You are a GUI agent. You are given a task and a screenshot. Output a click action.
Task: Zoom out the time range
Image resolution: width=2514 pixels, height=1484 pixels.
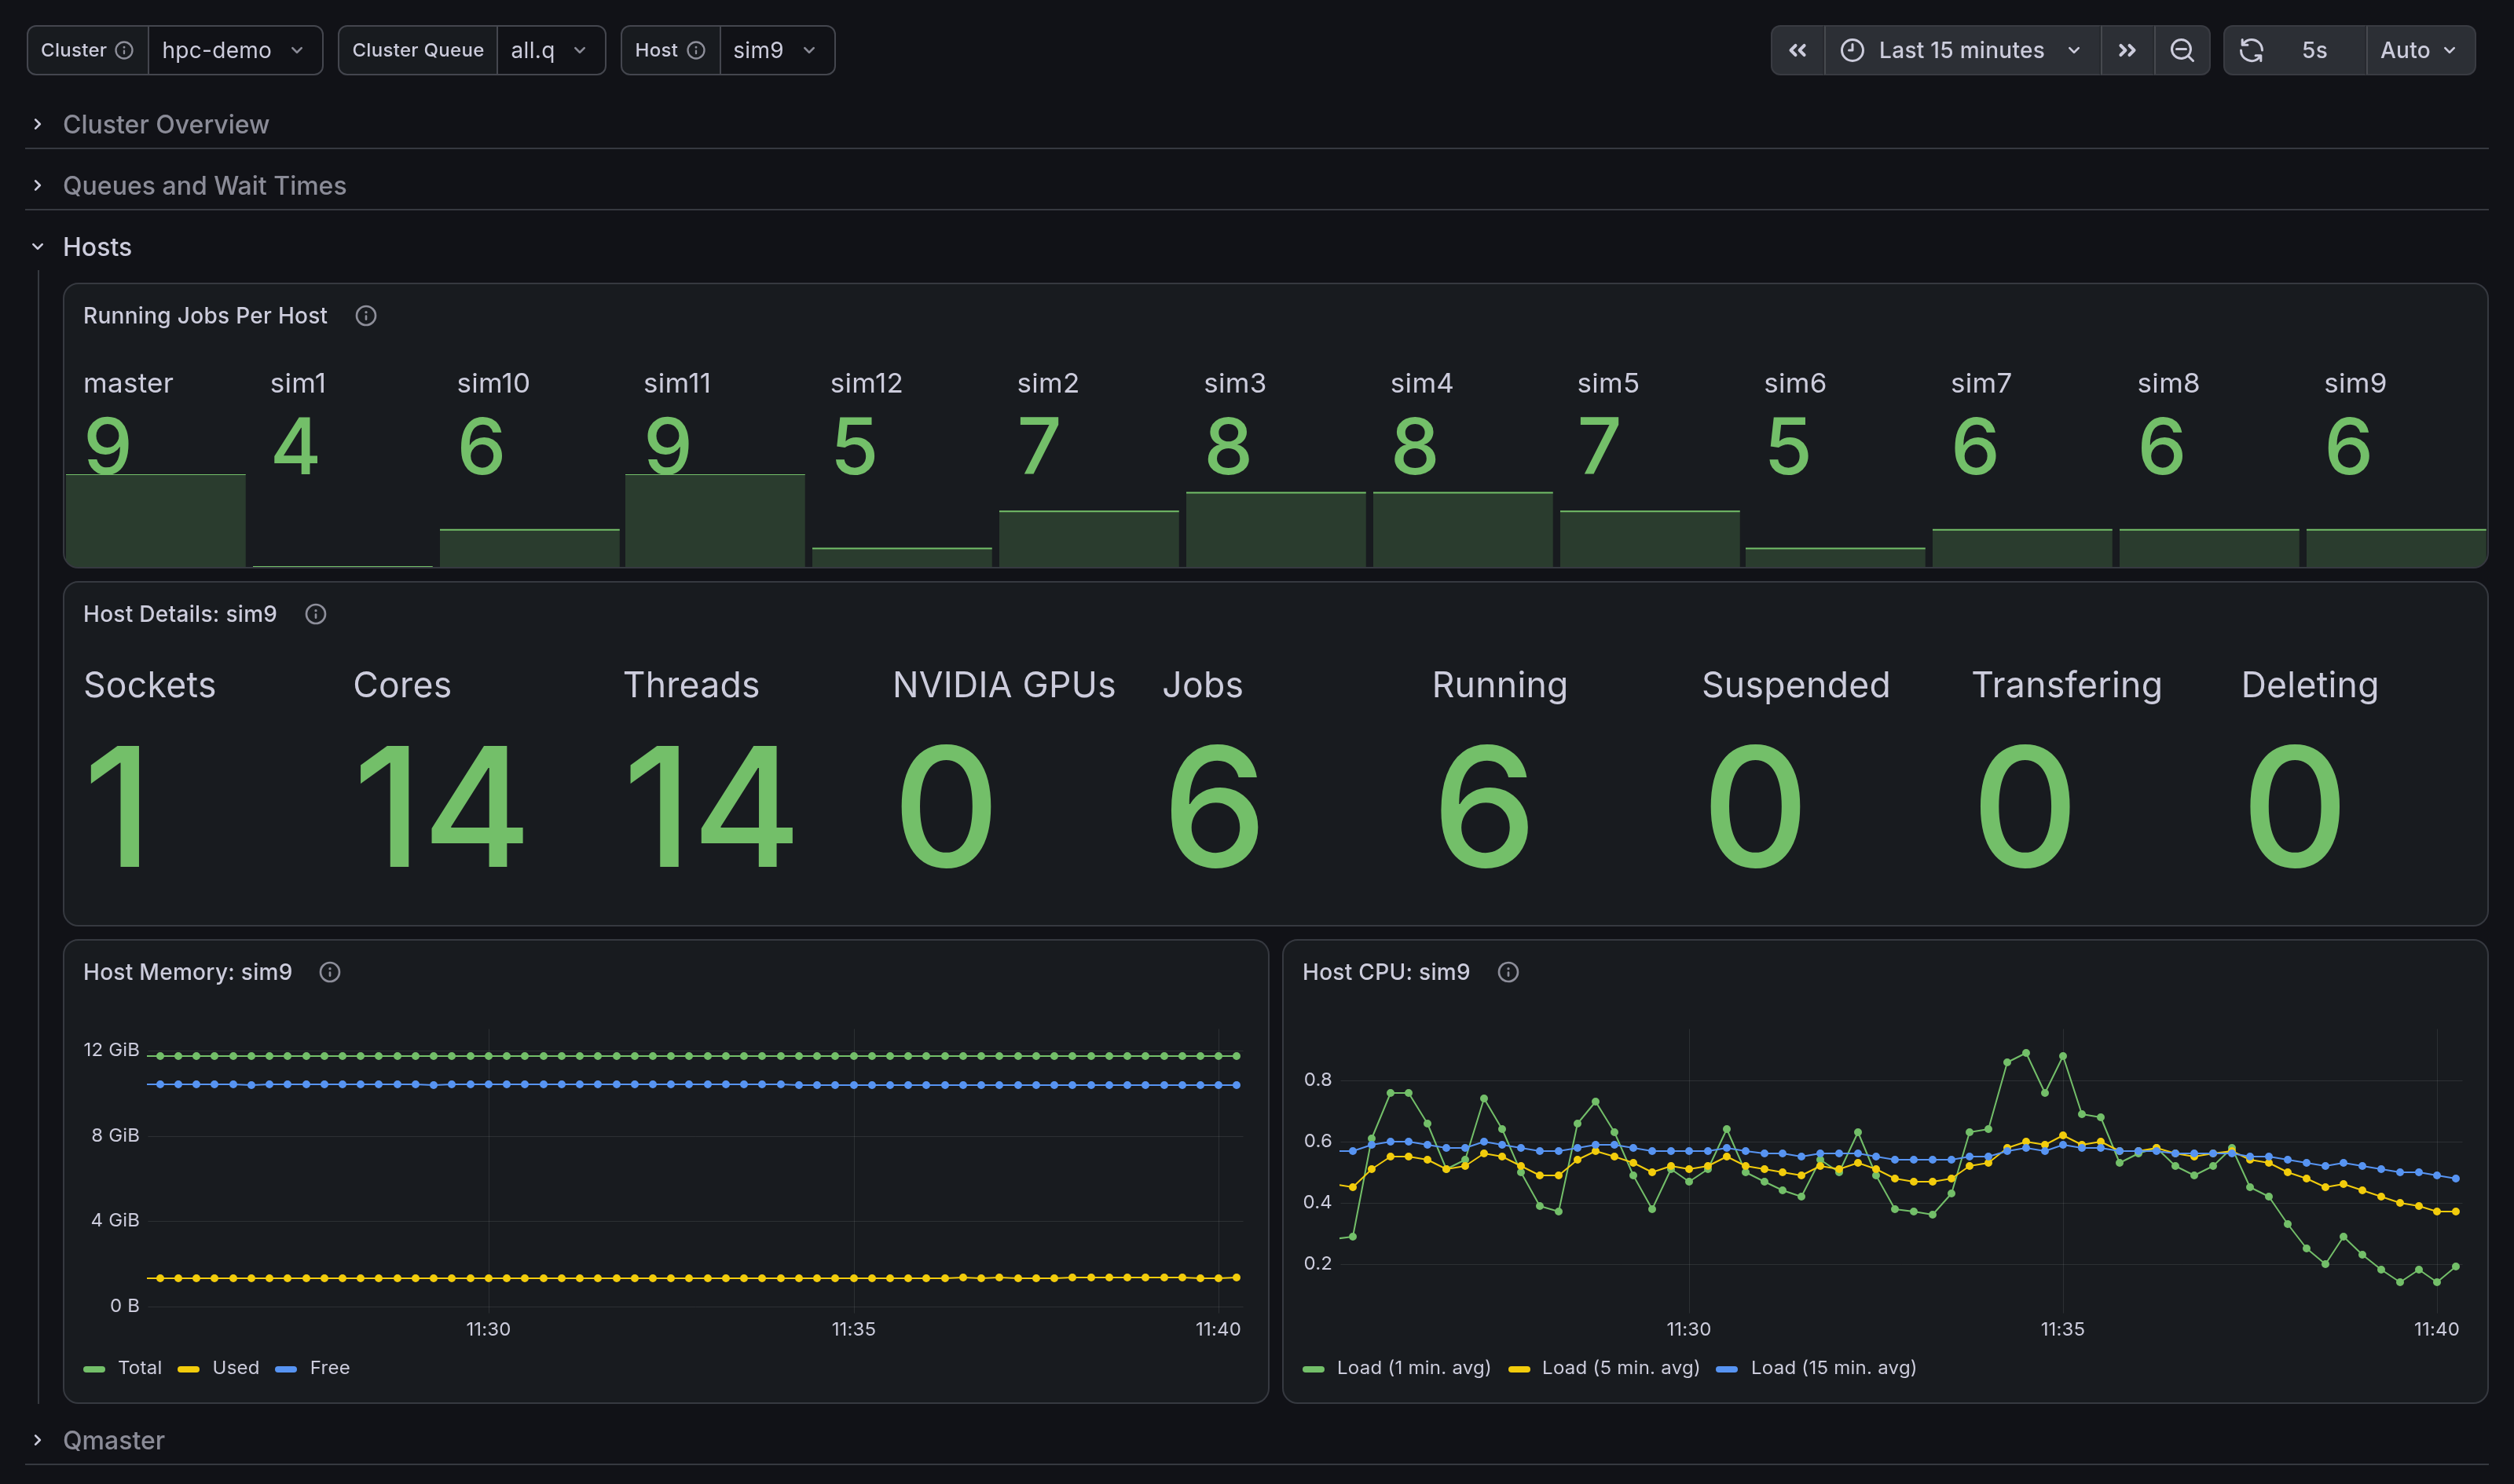pyautogui.click(x=2182, y=50)
